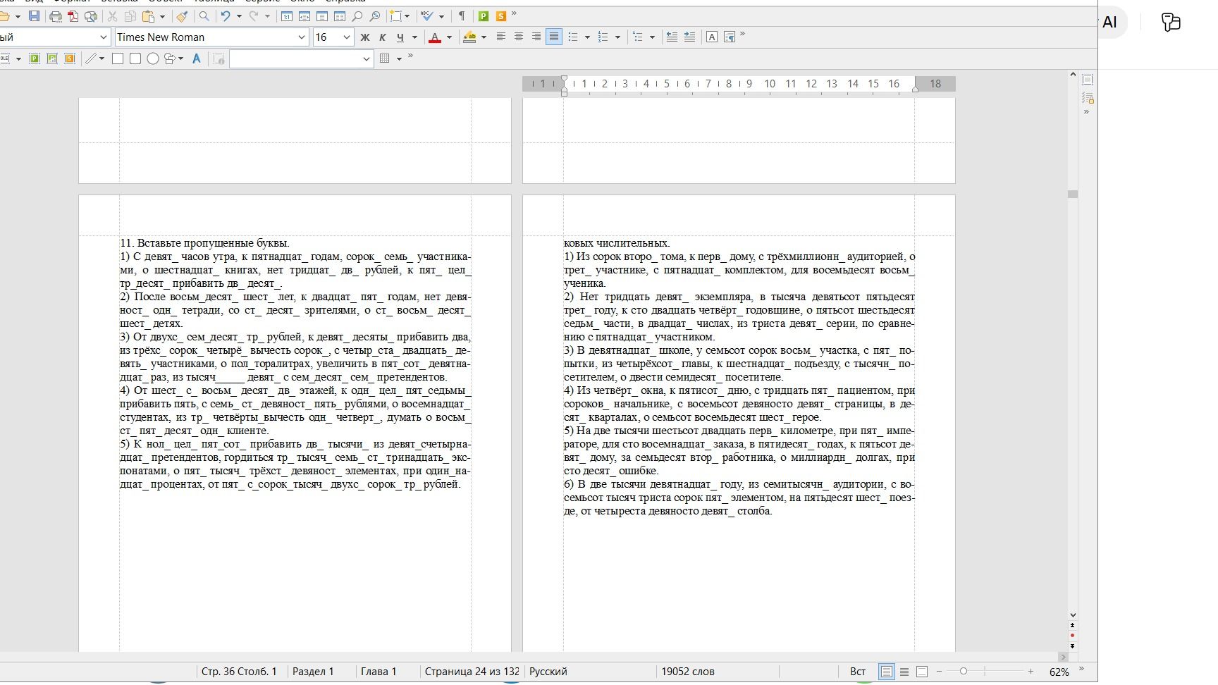This screenshot has height=685, width=1218.
Task: Open print preview from the toolbar
Action: pos(91,16)
